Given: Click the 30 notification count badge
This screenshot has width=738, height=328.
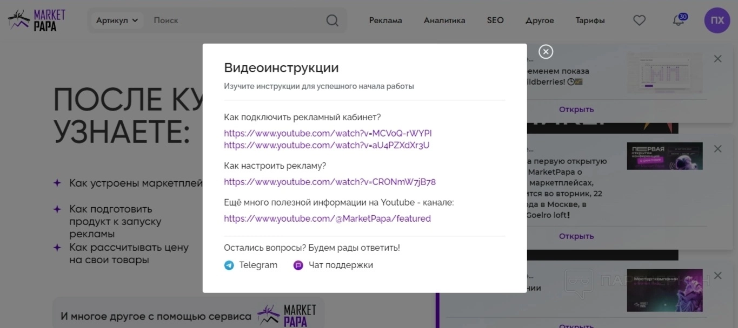Looking at the screenshot, I should click(x=683, y=17).
